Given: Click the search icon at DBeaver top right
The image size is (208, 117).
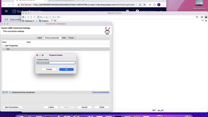Looking at the screenshot, I should click(x=197, y=17).
